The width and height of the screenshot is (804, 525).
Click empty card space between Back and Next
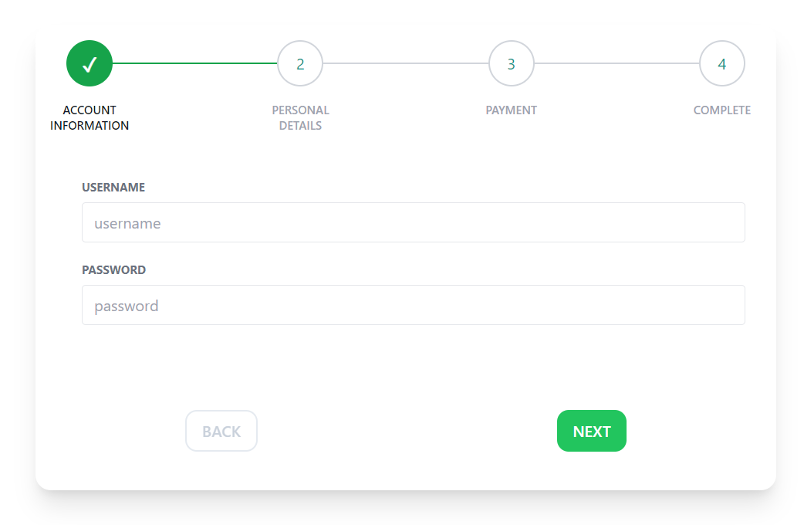(407, 431)
